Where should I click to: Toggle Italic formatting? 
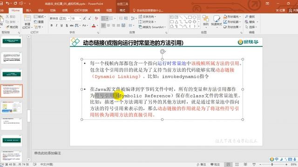(56, 26)
